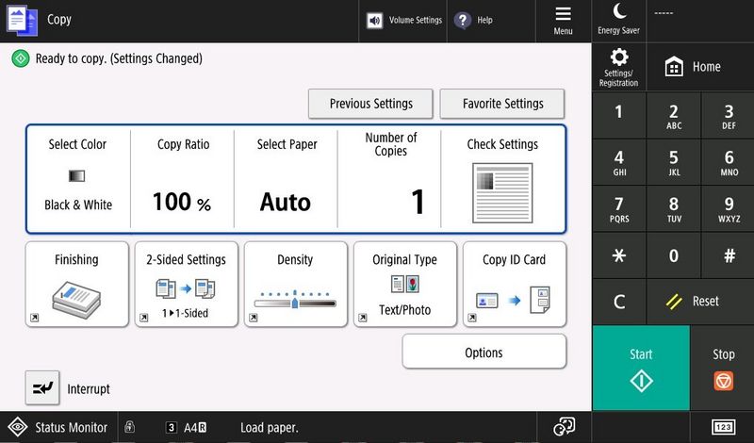Image resolution: width=754 pixels, height=443 pixels.
Task: Change the Copy Ratio setting
Action: tap(183, 178)
